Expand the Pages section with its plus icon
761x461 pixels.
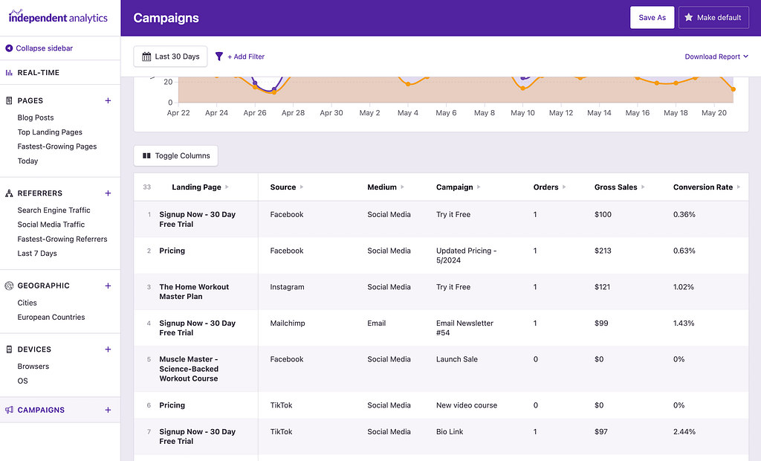pos(108,100)
